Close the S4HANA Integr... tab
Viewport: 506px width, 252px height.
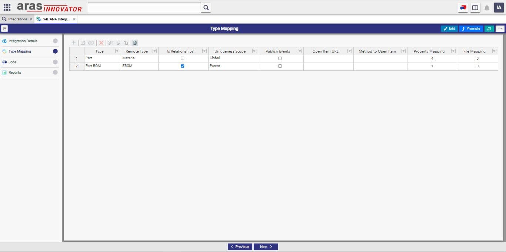coord(74,19)
